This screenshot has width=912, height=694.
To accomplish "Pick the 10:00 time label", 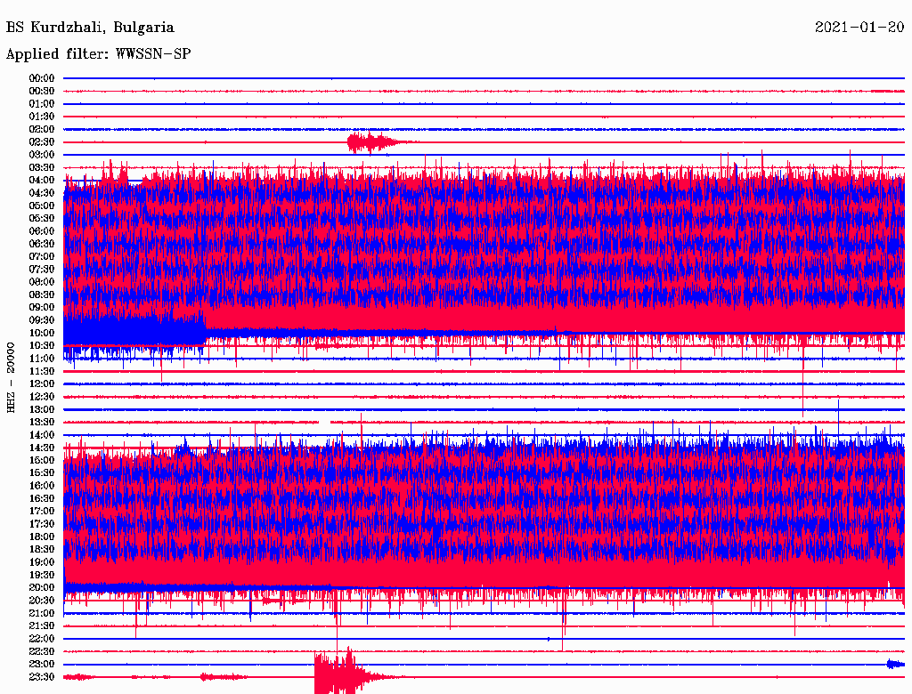I will pyautogui.click(x=42, y=333).
